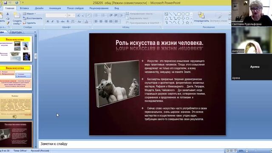Click the Упорядочить arrange button

(201, 18)
